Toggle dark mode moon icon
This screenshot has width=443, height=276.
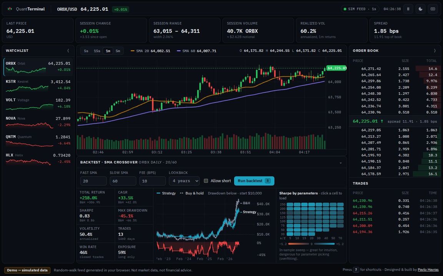coord(420,9)
